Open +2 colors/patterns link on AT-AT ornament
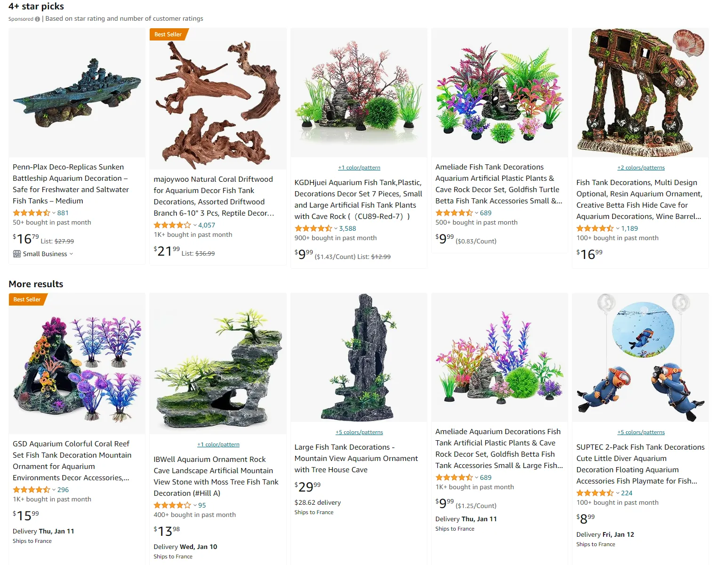The height and width of the screenshot is (565, 716). click(x=641, y=168)
